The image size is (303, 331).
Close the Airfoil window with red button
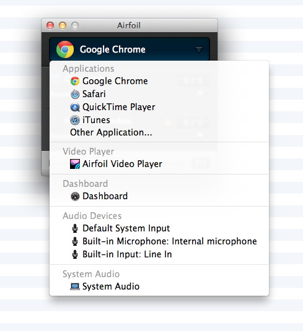50,25
